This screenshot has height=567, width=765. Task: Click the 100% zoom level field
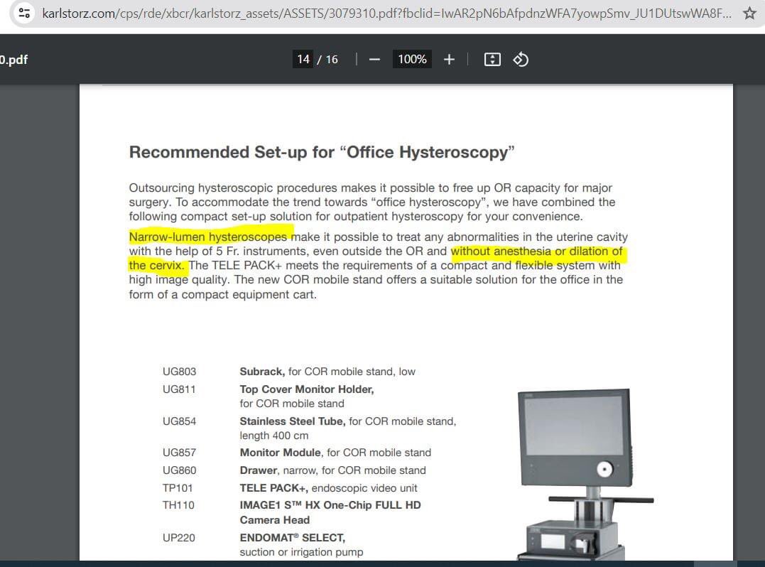pyautogui.click(x=412, y=60)
